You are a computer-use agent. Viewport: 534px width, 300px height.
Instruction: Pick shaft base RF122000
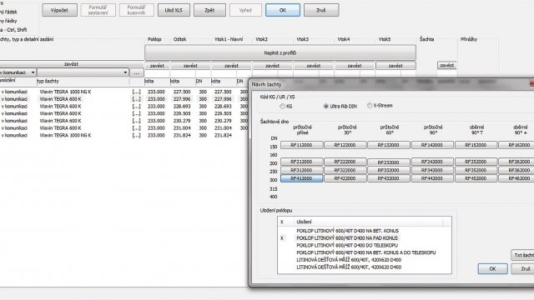(x=345, y=145)
